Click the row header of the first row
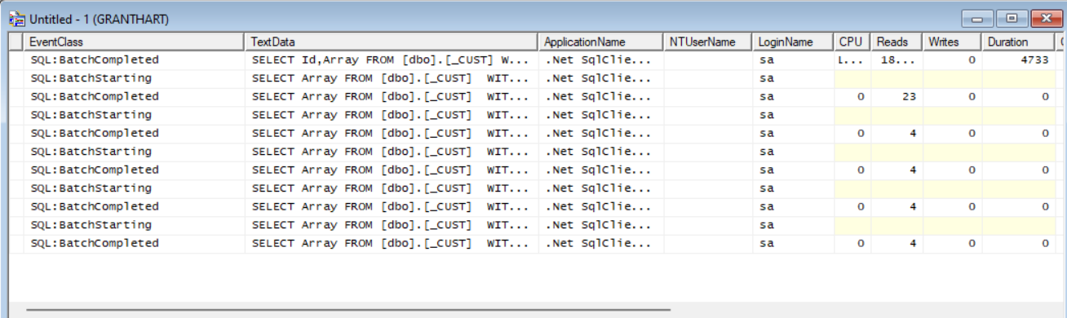Viewport: 1067px width, 318px height. (16, 60)
